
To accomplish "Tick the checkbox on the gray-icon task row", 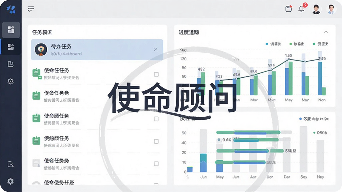I will click(x=156, y=164).
